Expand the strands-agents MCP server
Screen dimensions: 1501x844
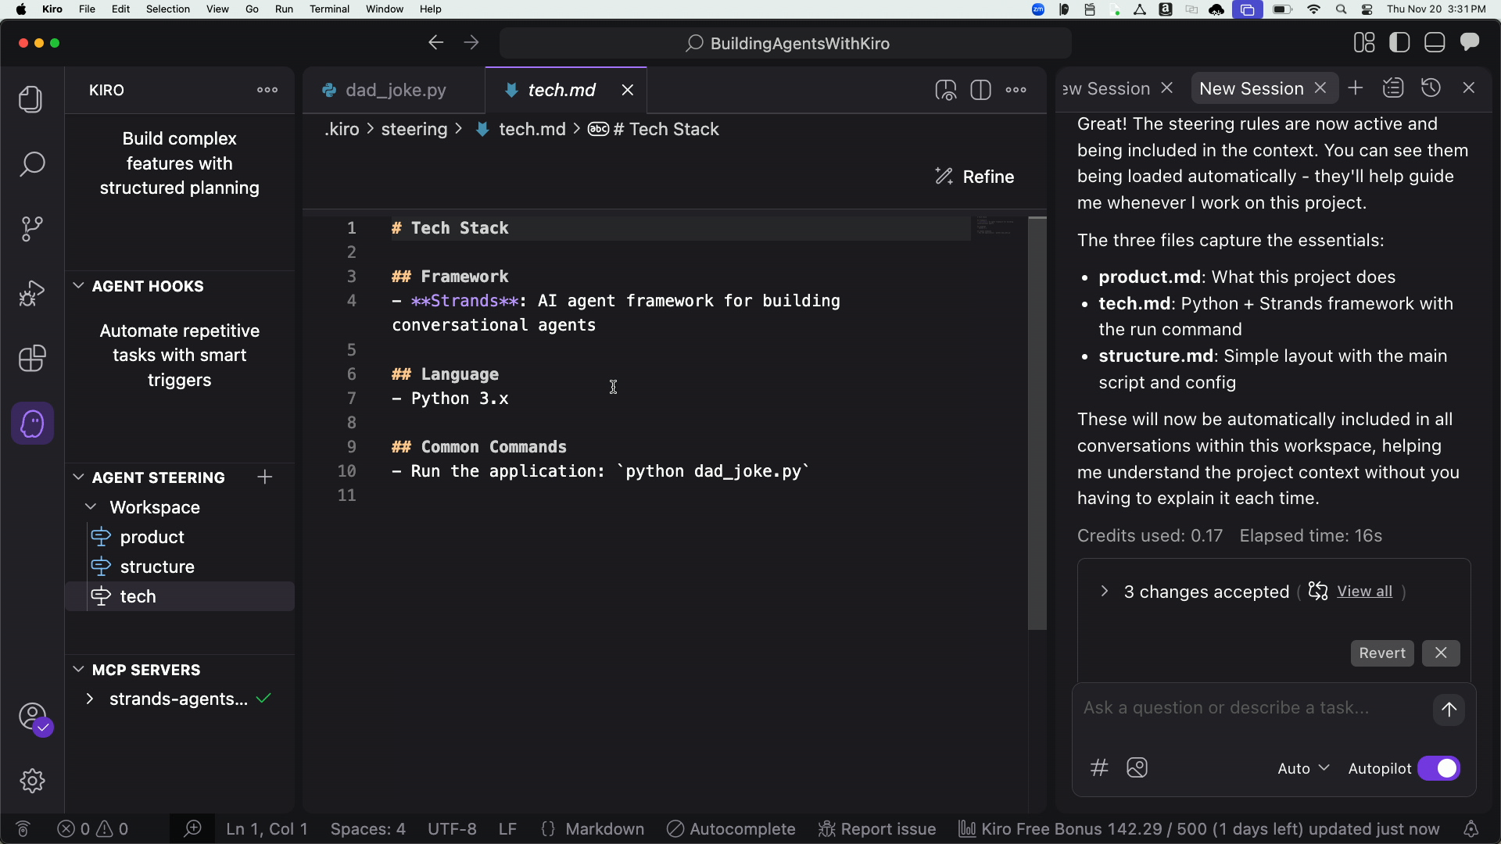point(90,699)
